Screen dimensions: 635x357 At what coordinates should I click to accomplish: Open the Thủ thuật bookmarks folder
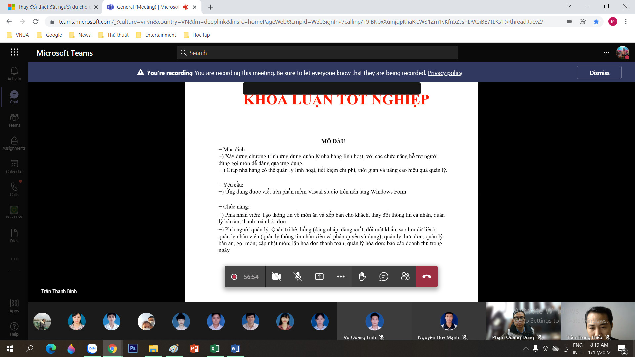click(x=113, y=35)
